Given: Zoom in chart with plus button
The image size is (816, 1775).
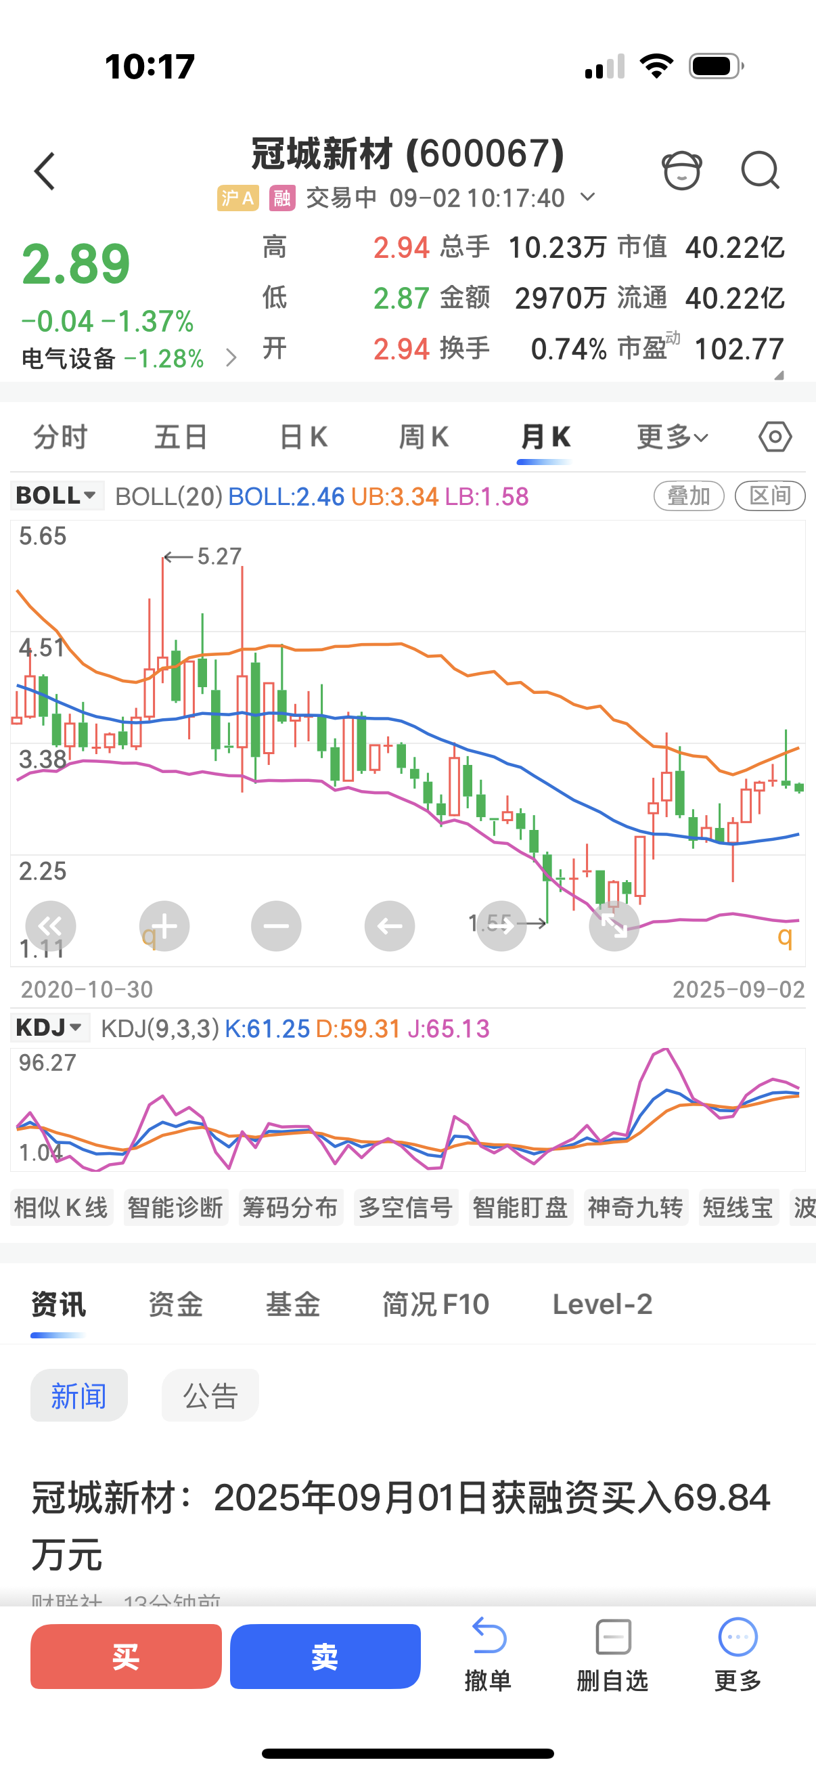Looking at the screenshot, I should pos(164,925).
